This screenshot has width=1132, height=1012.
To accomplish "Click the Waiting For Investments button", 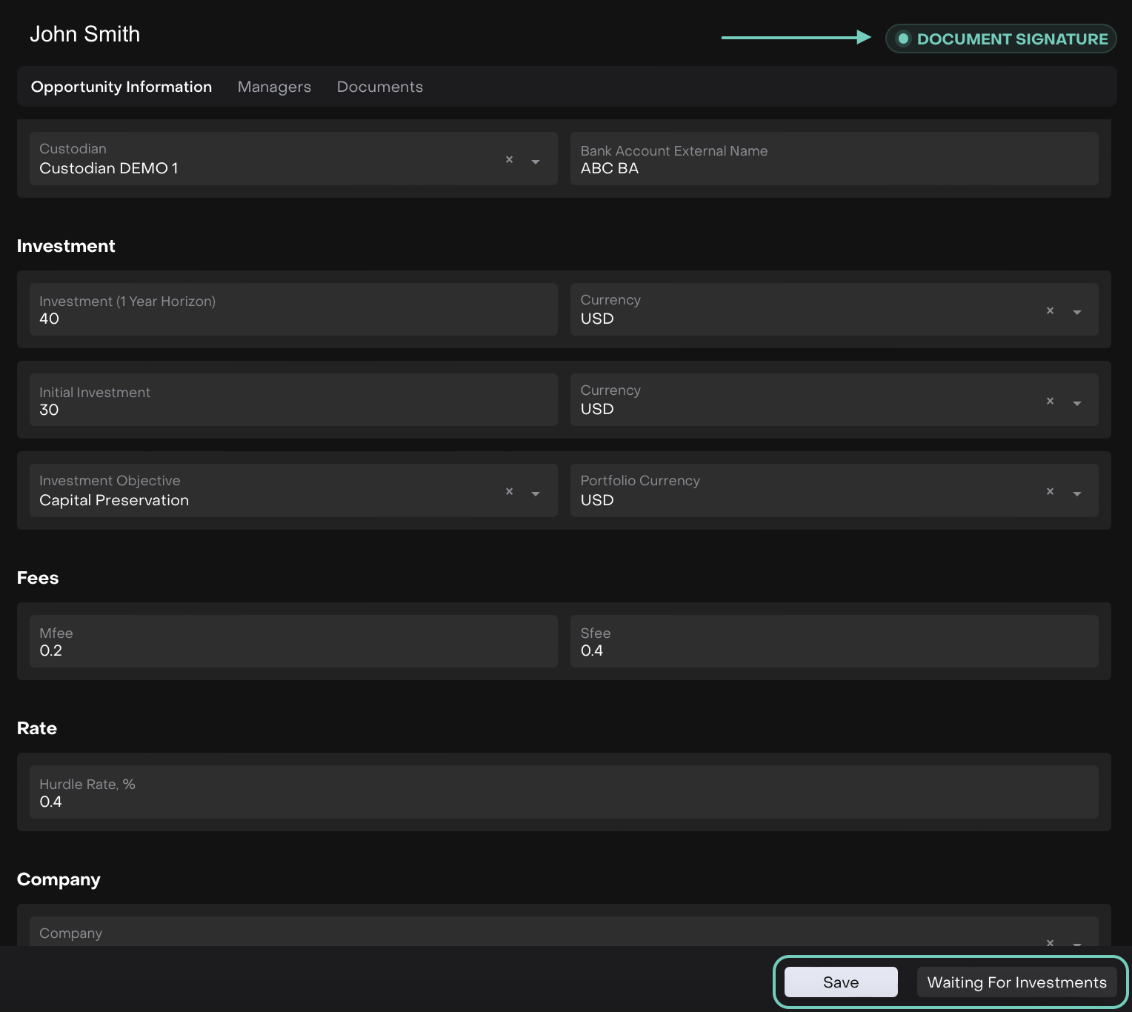I will click(1016, 982).
